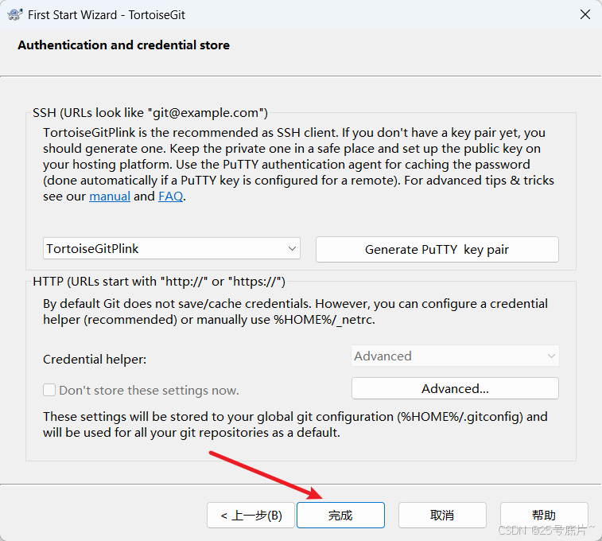Click the Authentication and credential store heading
Viewport: 602px width, 541px height.
click(123, 45)
